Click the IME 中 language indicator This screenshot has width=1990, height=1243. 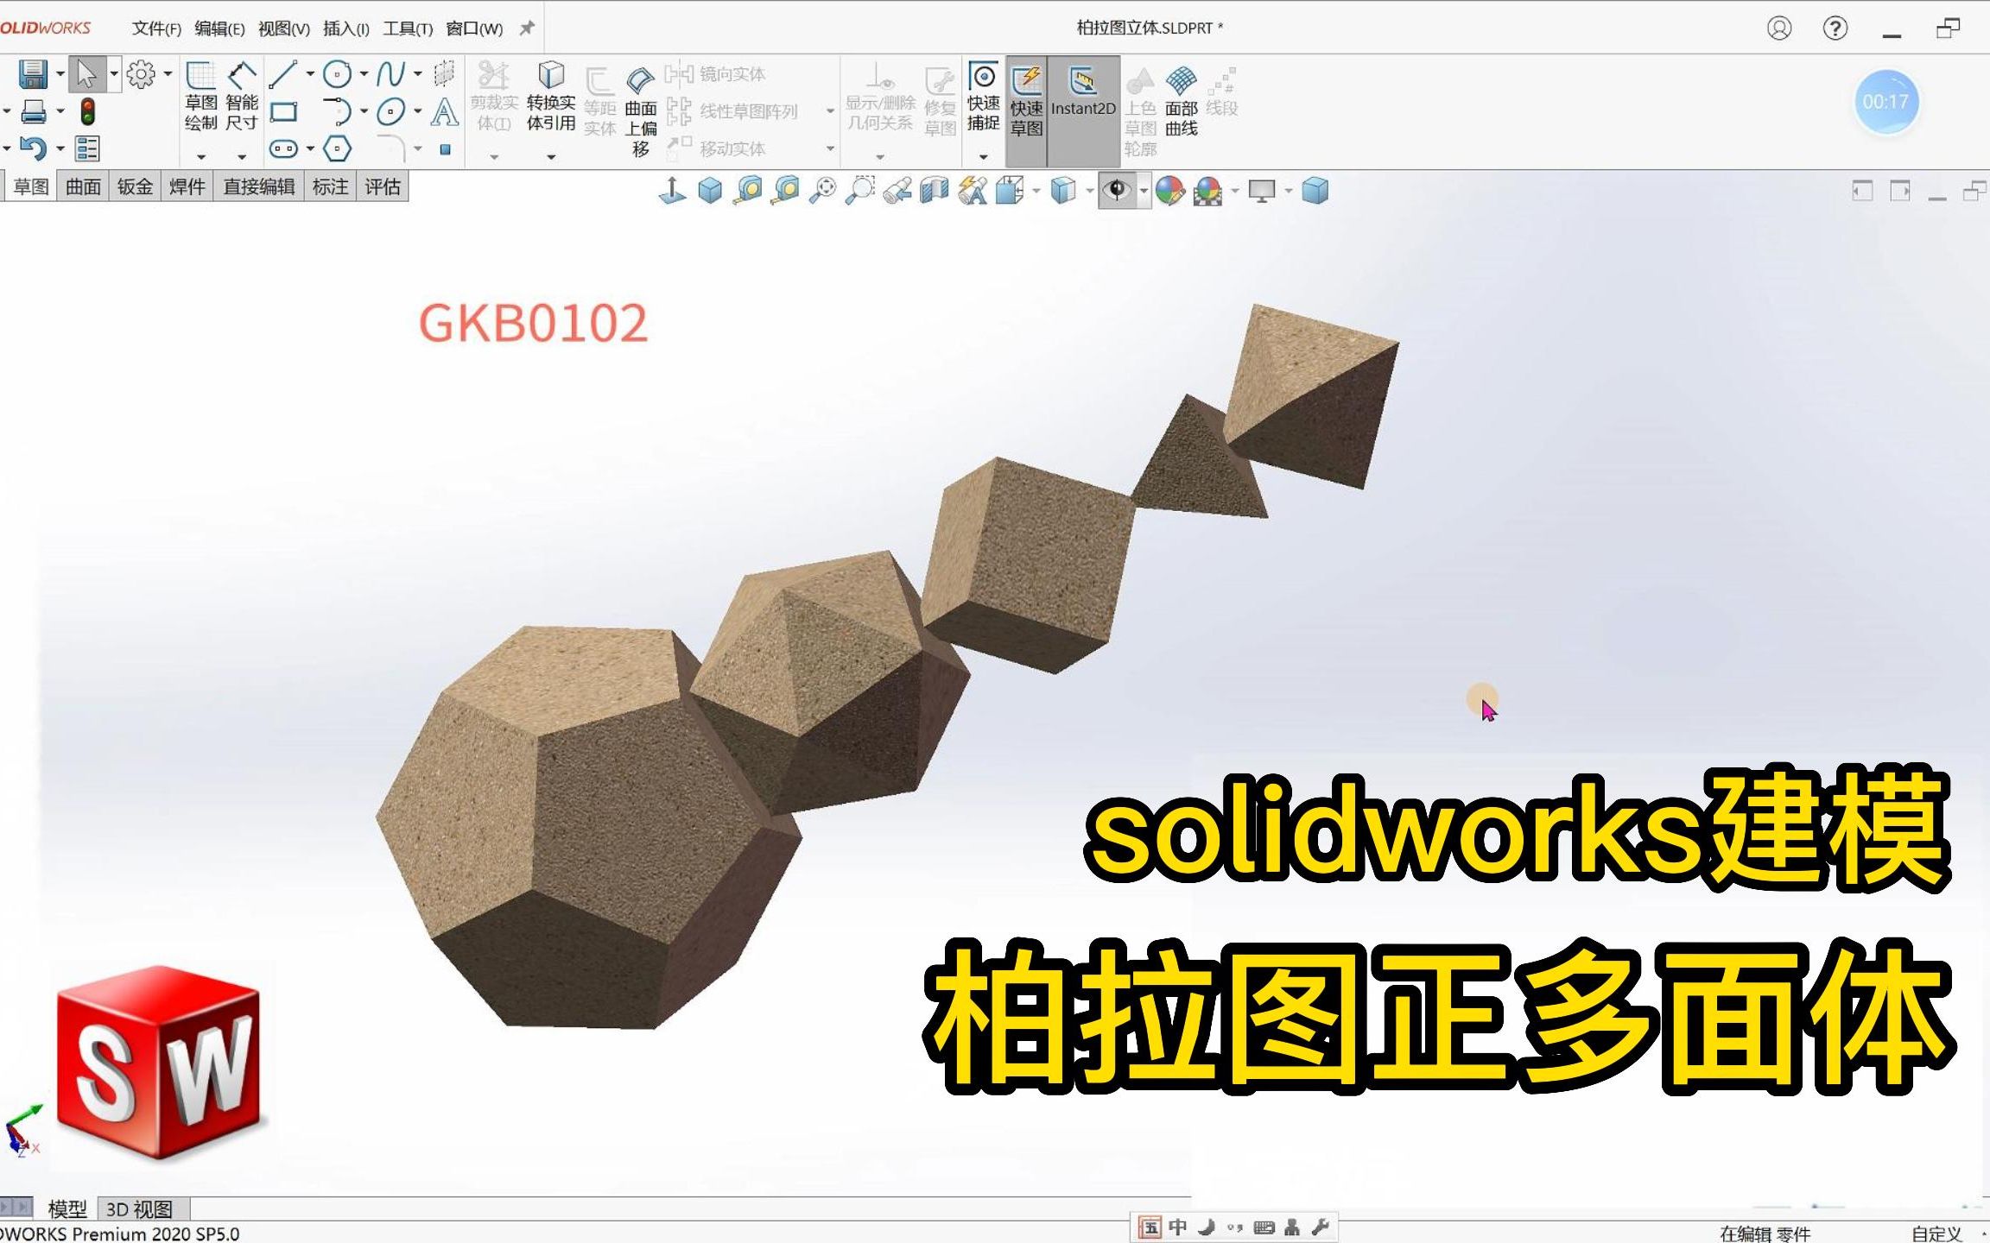[1177, 1227]
